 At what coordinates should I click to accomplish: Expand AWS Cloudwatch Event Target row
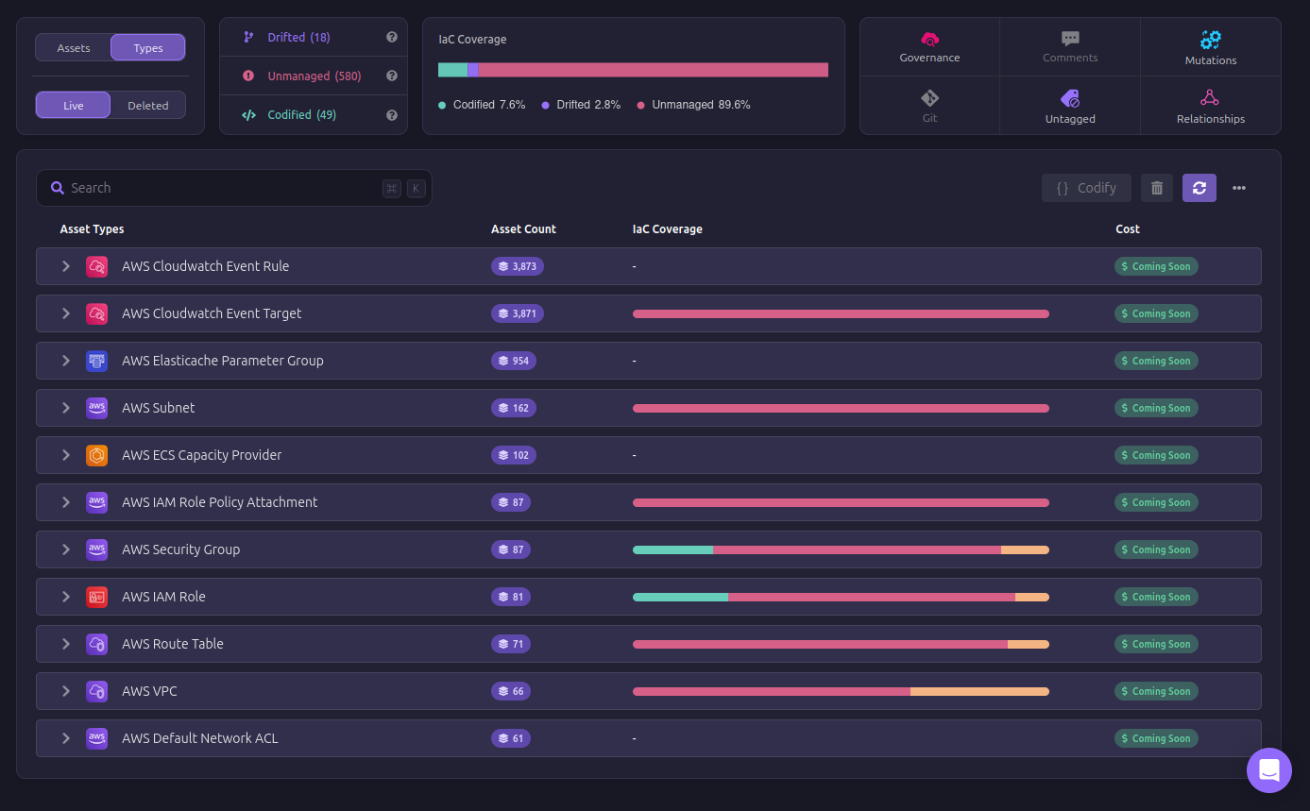coord(66,313)
